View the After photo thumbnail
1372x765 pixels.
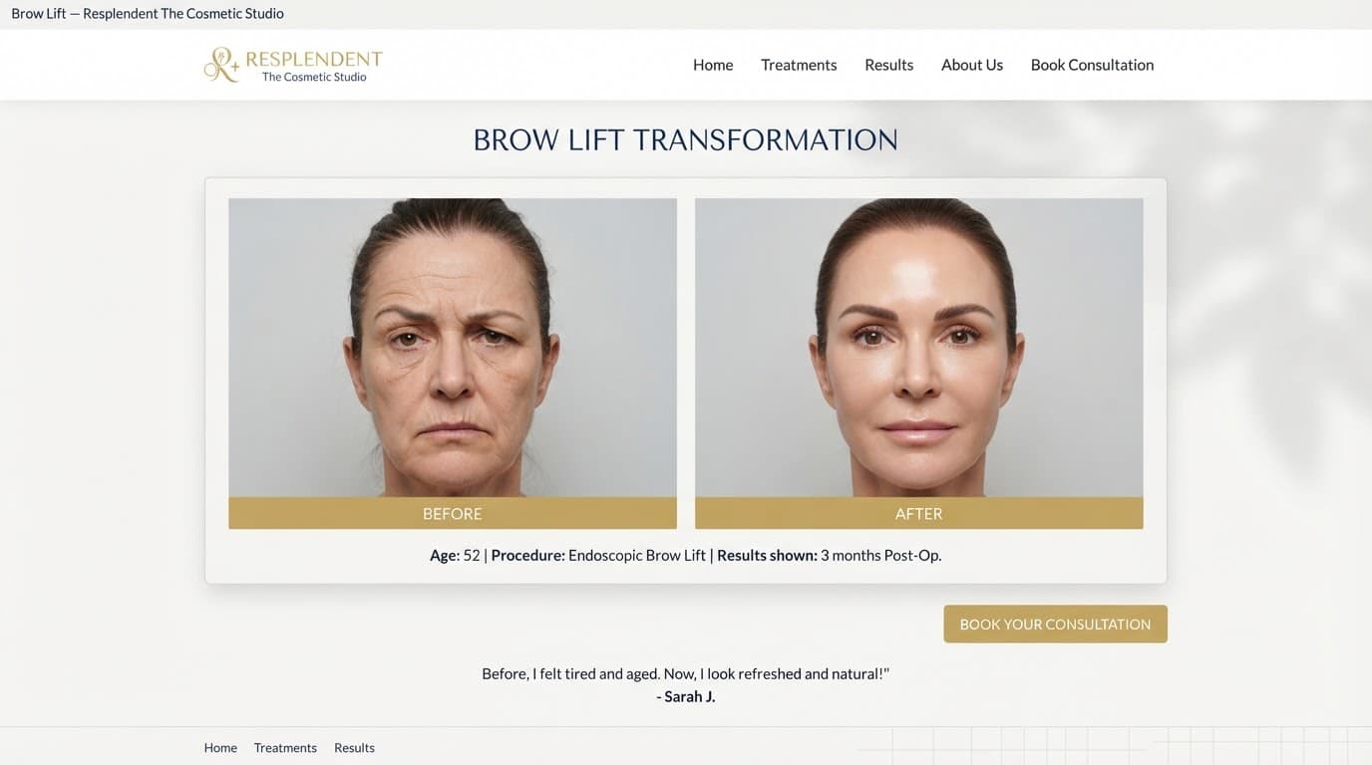(x=918, y=348)
